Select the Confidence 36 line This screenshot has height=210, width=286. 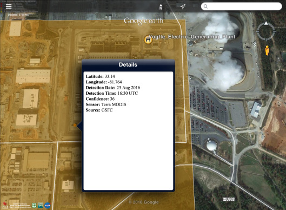click(x=100, y=99)
